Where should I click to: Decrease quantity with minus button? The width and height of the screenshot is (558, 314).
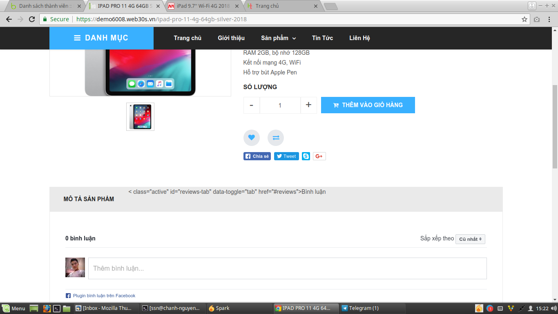tap(252, 105)
